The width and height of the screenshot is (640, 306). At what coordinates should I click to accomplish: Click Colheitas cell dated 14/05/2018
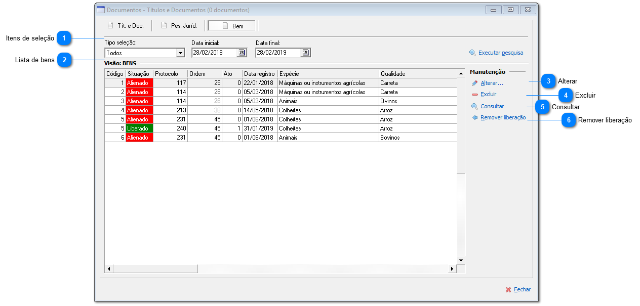pos(328,110)
